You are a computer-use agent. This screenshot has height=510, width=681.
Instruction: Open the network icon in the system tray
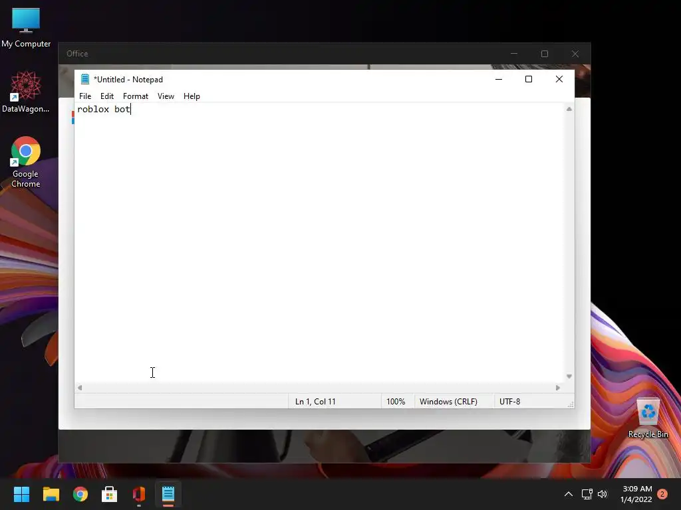(587, 494)
